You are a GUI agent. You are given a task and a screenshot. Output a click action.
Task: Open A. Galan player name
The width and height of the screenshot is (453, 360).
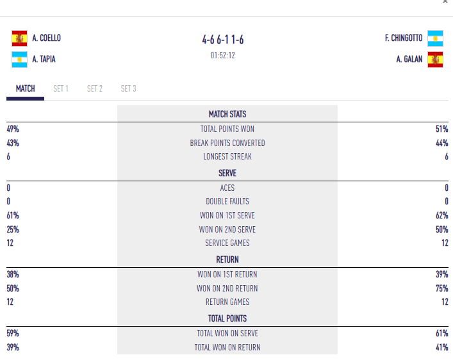[x=409, y=60]
